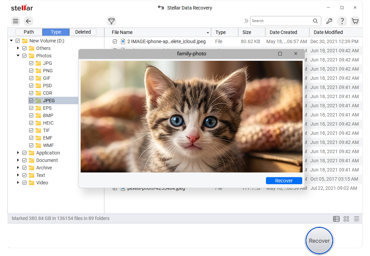Screen dimensions: 370x256
Task: Click the JPG folder icon
Action: coord(38,63)
